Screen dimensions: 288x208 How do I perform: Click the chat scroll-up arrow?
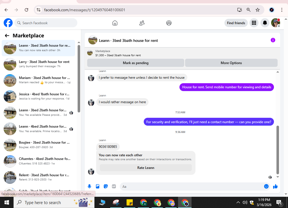click(278, 72)
